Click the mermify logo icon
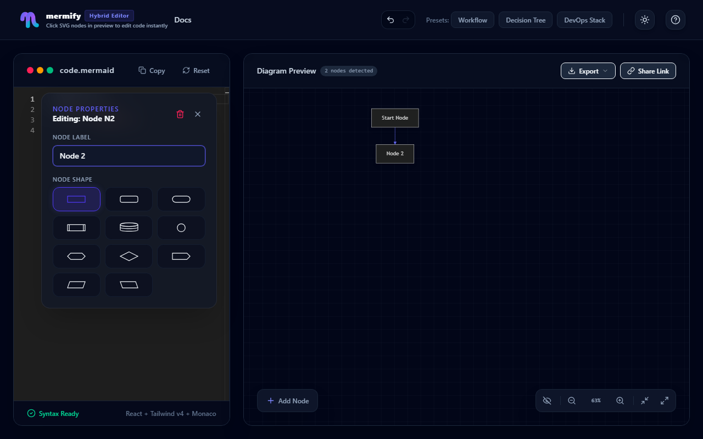This screenshot has height=439, width=703. 29,20
